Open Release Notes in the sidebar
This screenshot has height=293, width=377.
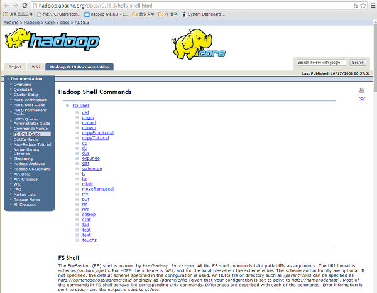point(26,200)
